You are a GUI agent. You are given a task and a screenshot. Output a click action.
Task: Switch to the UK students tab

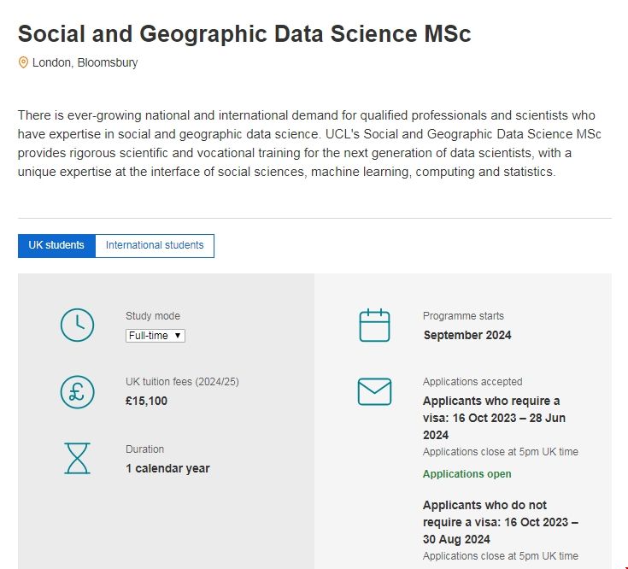(x=56, y=245)
